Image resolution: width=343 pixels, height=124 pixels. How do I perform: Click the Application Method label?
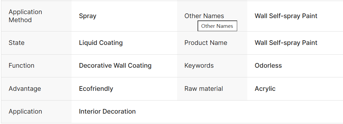tap(26, 16)
